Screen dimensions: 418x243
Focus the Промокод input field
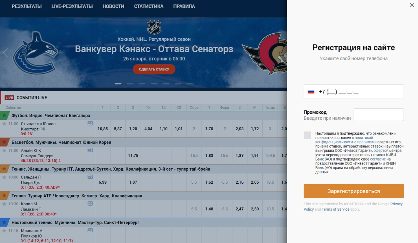(378, 115)
